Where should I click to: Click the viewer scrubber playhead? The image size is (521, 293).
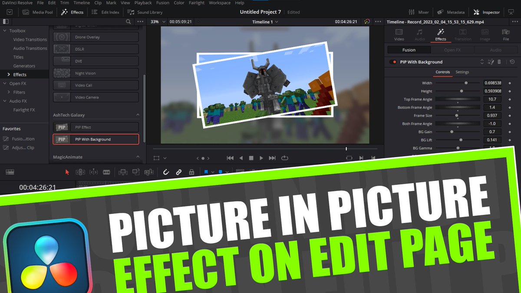pyautogui.click(x=346, y=149)
